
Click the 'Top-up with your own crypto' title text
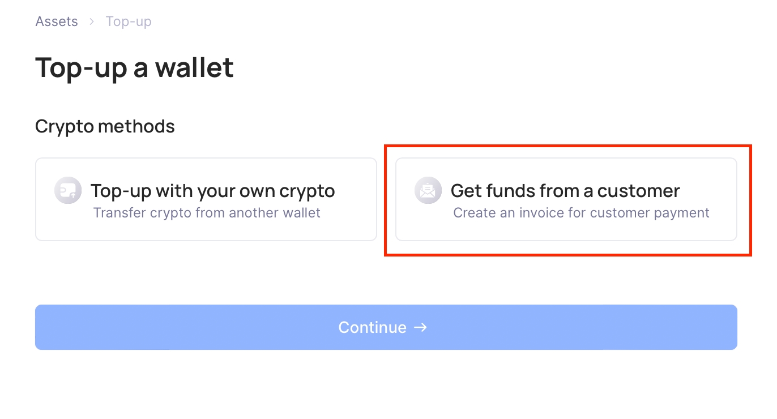213,191
